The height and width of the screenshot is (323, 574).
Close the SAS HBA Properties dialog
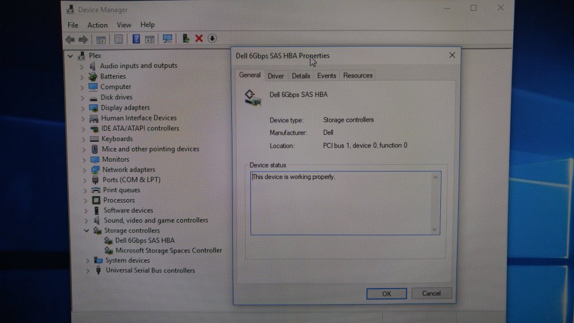click(452, 55)
